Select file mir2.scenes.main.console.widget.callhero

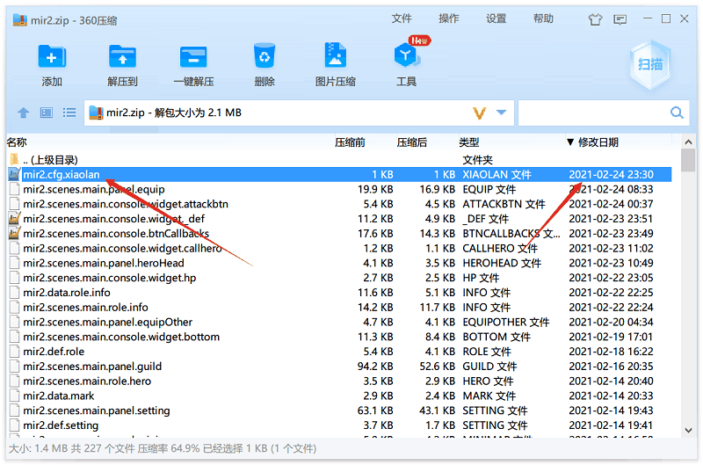click(x=339, y=249)
